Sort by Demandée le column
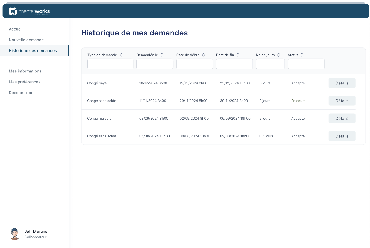Viewport: 370px width, 248px height. tap(162, 55)
